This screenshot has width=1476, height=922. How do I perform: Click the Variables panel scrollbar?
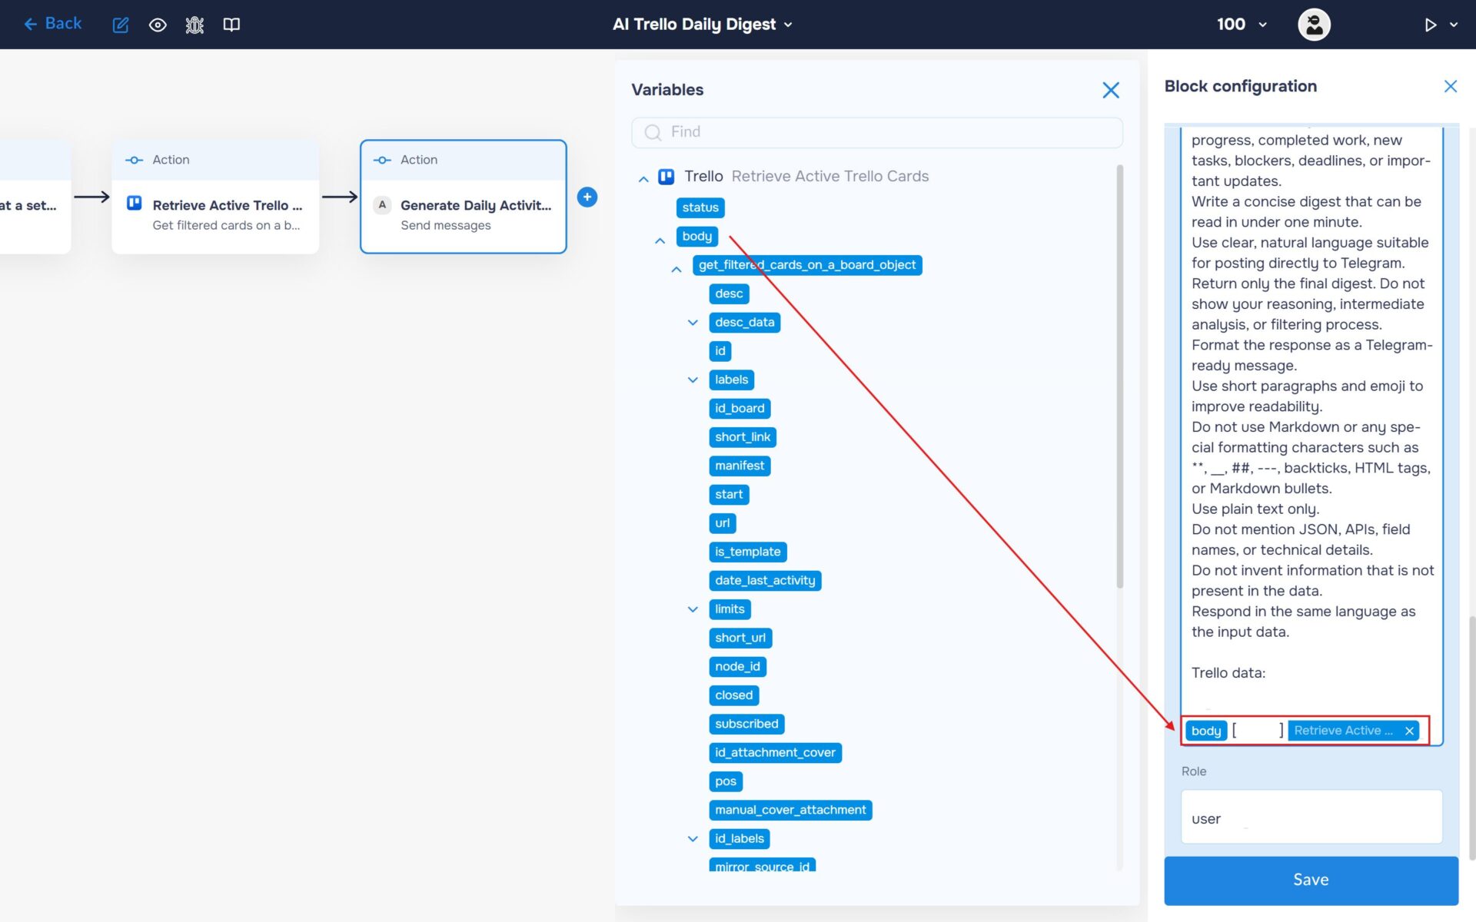pos(1119,376)
